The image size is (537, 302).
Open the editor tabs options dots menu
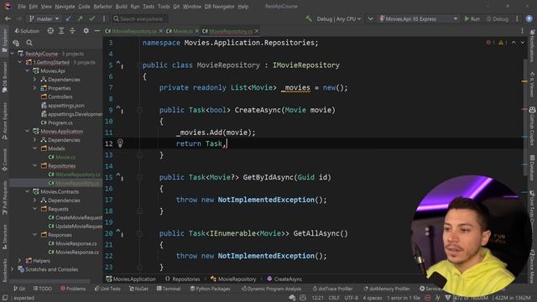click(x=522, y=31)
